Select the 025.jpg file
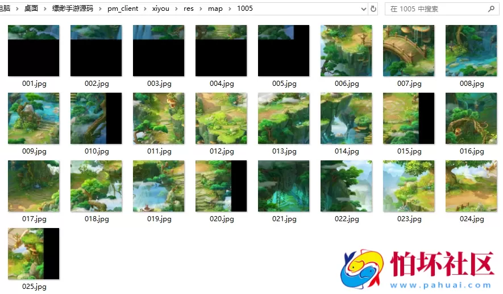The image size is (503, 294). pos(34,254)
